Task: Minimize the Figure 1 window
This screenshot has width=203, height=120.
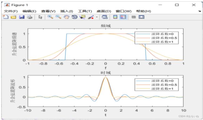Action: click(x=160, y=5)
